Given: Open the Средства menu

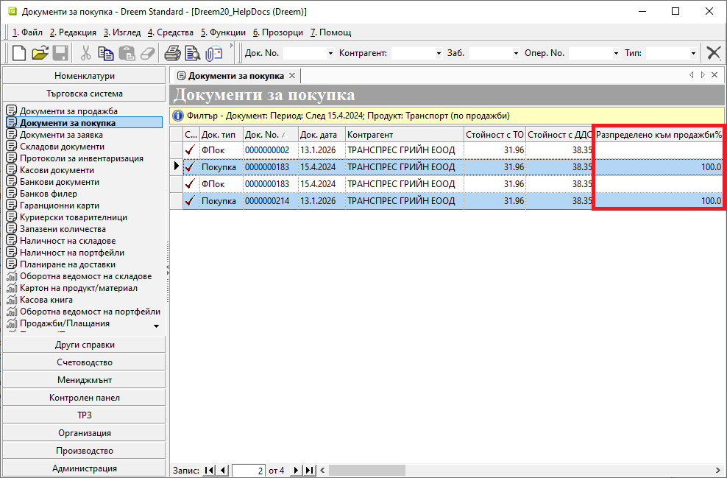Looking at the screenshot, I should pyautogui.click(x=170, y=32).
